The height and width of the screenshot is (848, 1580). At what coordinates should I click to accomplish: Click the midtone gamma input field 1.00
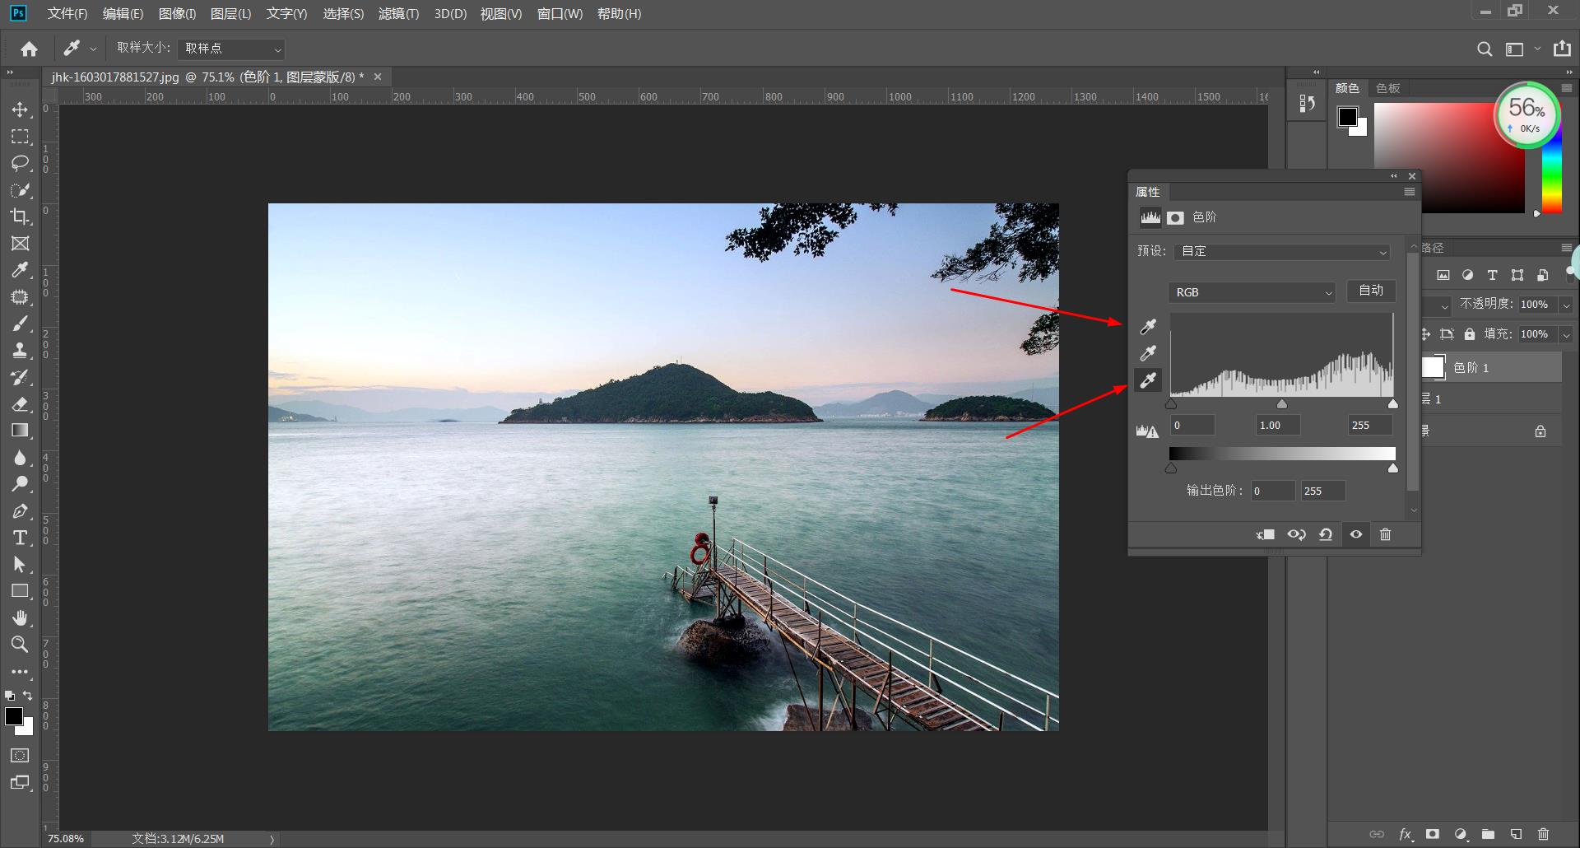pos(1277,425)
